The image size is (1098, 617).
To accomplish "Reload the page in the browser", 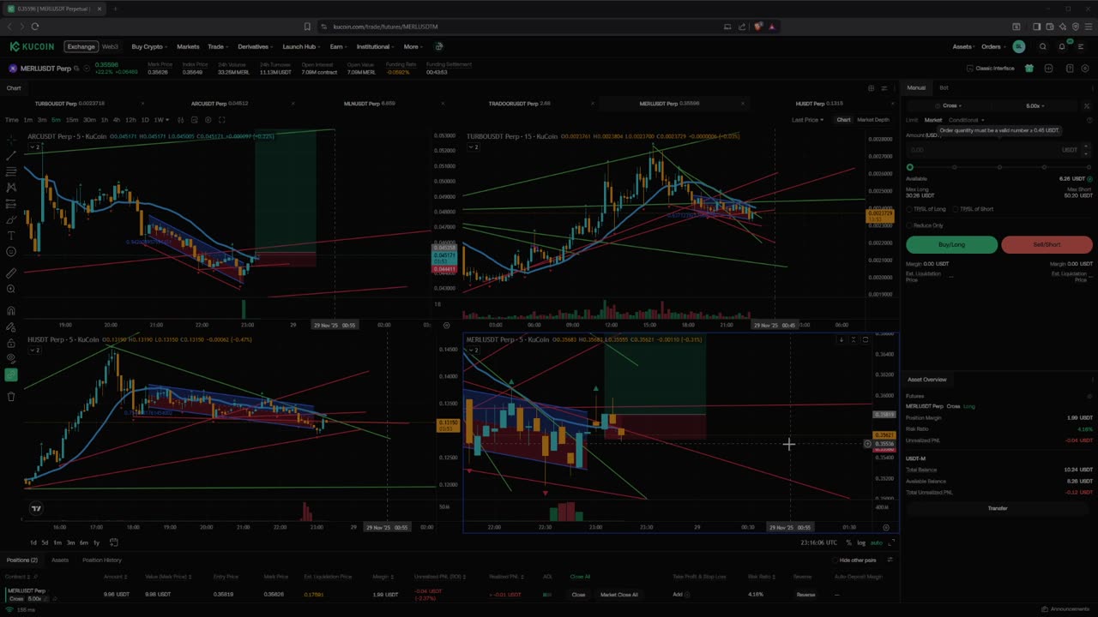I will 35,27.
